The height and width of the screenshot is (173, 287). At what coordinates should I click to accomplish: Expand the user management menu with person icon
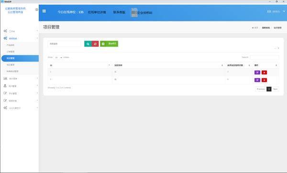pyautogui.click(x=20, y=86)
